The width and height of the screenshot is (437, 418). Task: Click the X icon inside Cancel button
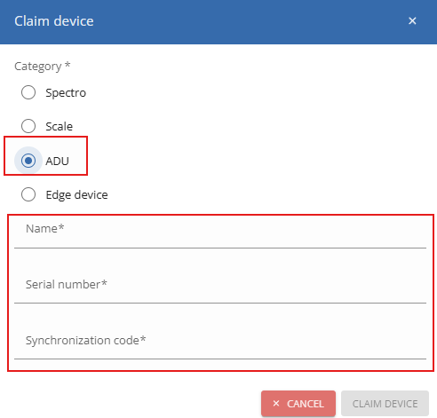point(276,403)
